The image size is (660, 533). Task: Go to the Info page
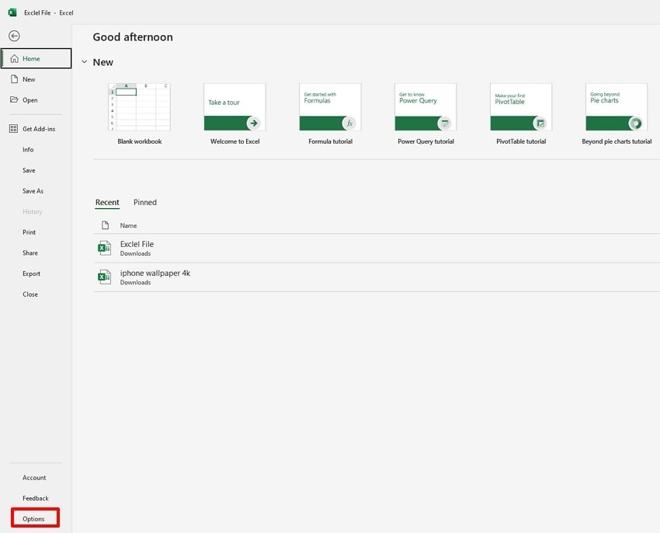28,150
